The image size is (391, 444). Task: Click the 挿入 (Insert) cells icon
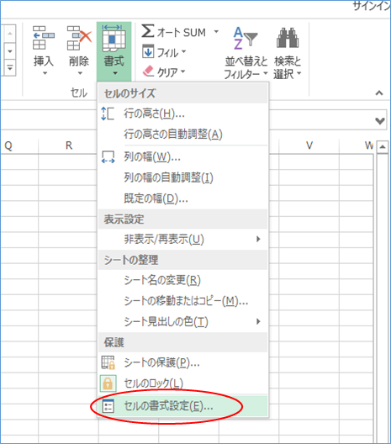tap(44, 37)
